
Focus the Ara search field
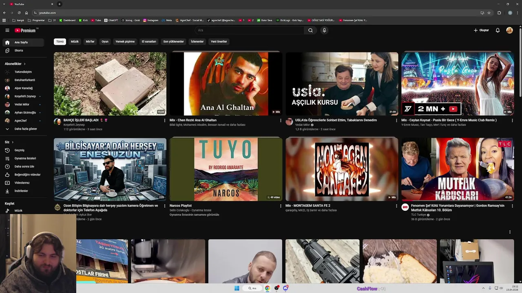point(250,30)
